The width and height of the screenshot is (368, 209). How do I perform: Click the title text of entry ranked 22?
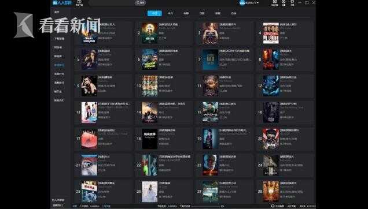pos(175,156)
